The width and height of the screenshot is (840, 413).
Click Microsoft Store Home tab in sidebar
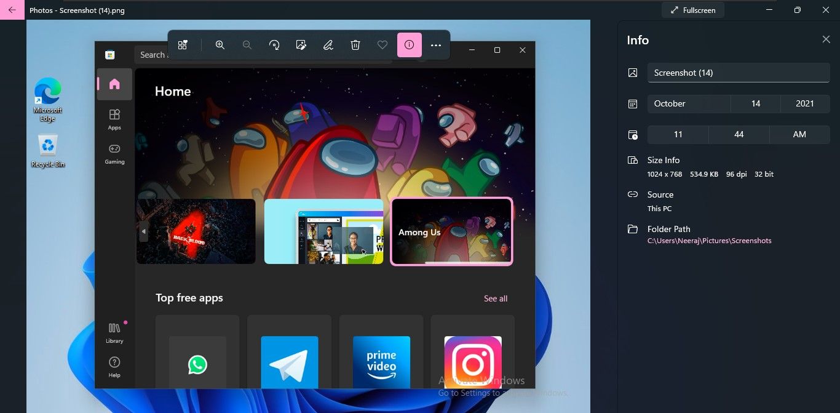tap(114, 84)
